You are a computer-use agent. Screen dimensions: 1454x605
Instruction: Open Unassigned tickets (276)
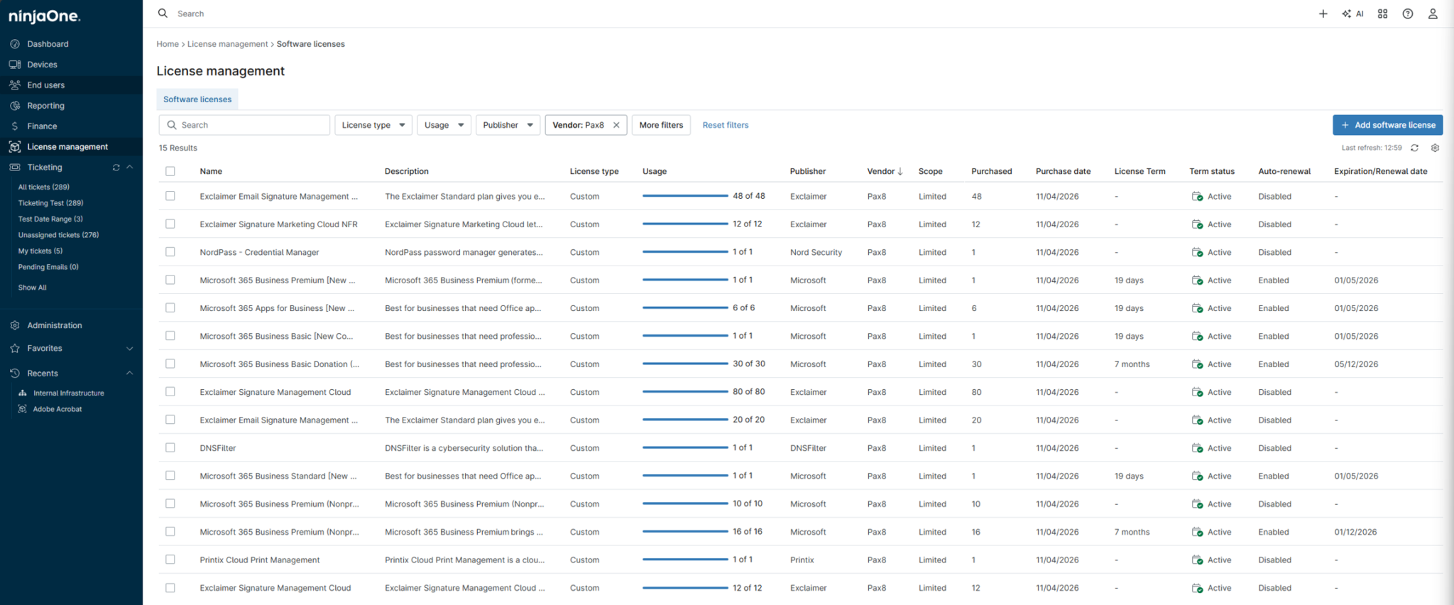[58, 235]
